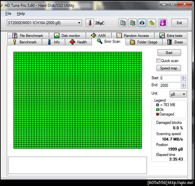Click the purple download arrow icon
The width and height of the screenshot is (195, 186).
pyautogui.click(x=163, y=23)
